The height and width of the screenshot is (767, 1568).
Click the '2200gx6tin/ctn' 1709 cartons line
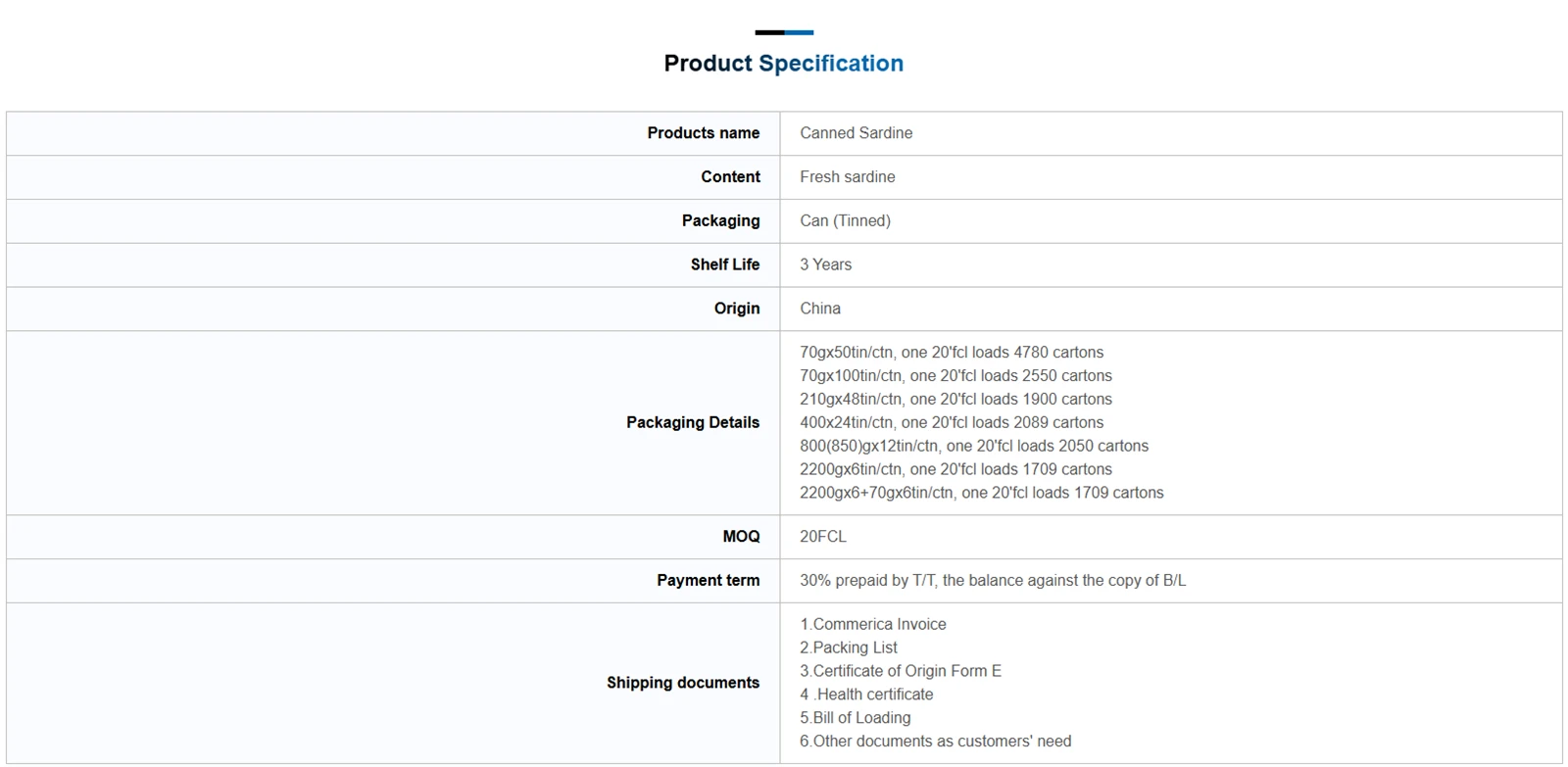pyautogui.click(x=955, y=470)
